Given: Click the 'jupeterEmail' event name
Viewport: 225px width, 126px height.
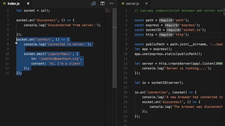Looking at the screenshot, I should 59,54.
